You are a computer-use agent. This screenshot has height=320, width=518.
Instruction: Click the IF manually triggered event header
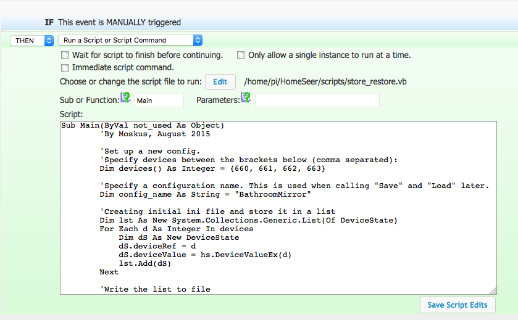tap(112, 22)
